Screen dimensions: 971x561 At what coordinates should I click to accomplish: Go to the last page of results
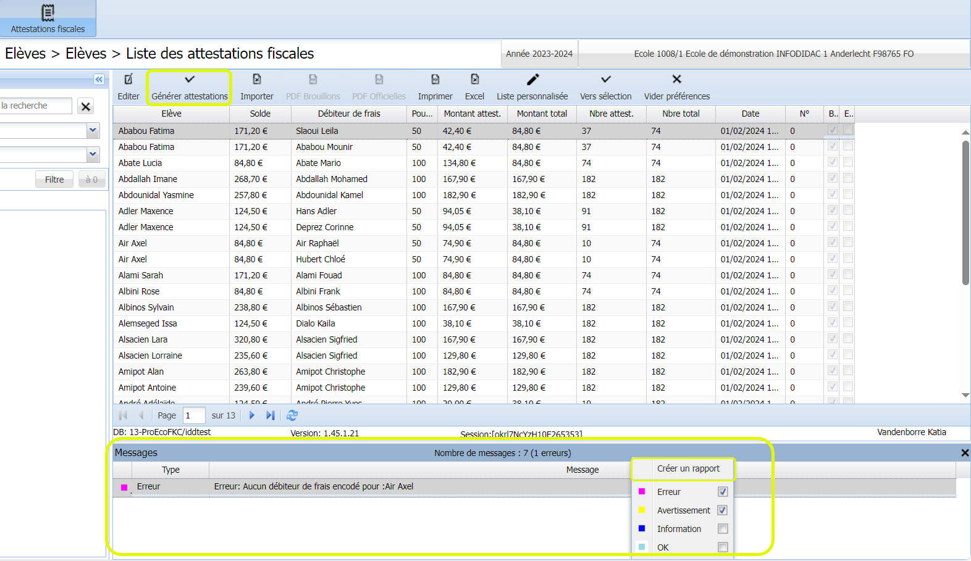click(x=270, y=415)
